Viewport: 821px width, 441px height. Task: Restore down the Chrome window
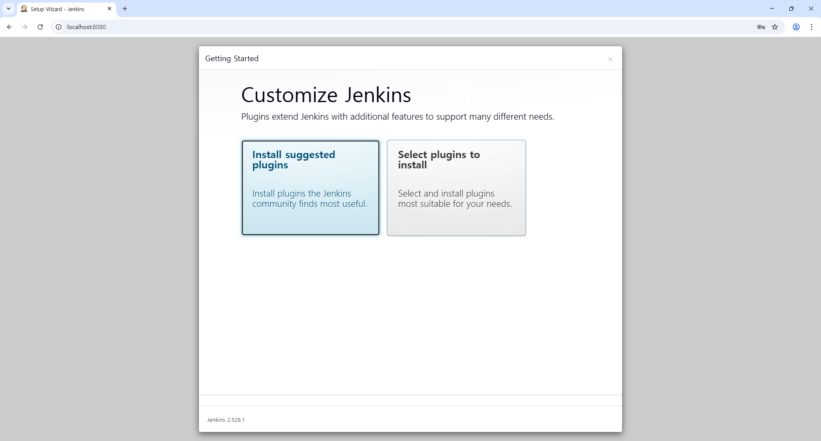point(791,9)
